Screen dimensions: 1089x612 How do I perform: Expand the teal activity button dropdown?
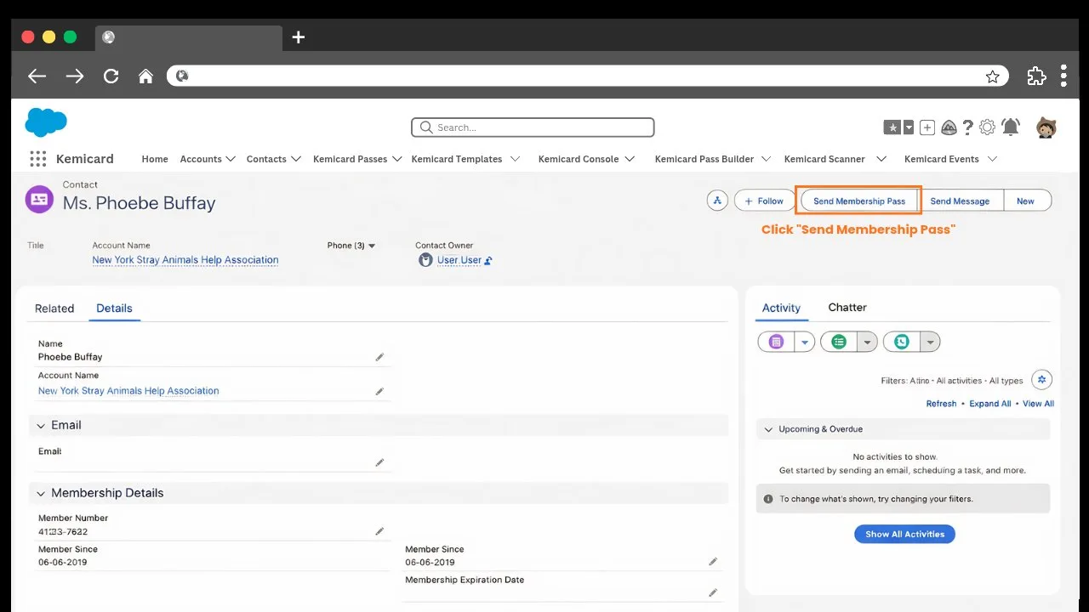click(930, 342)
